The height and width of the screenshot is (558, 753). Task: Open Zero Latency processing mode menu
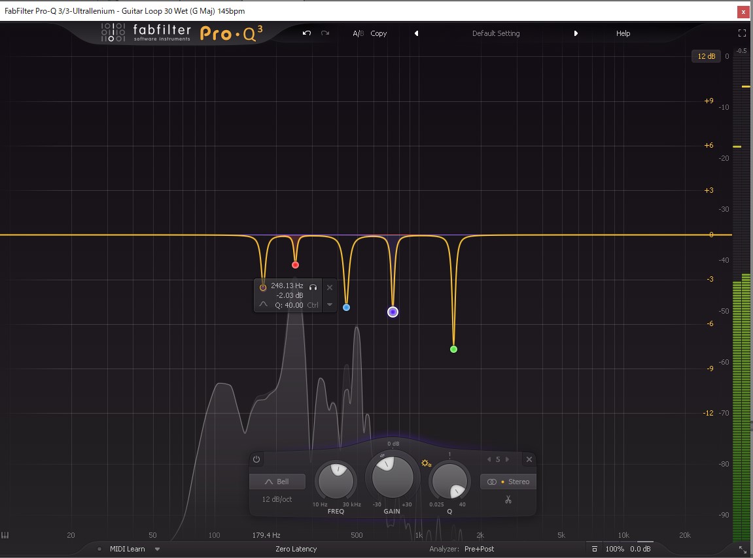(296, 549)
